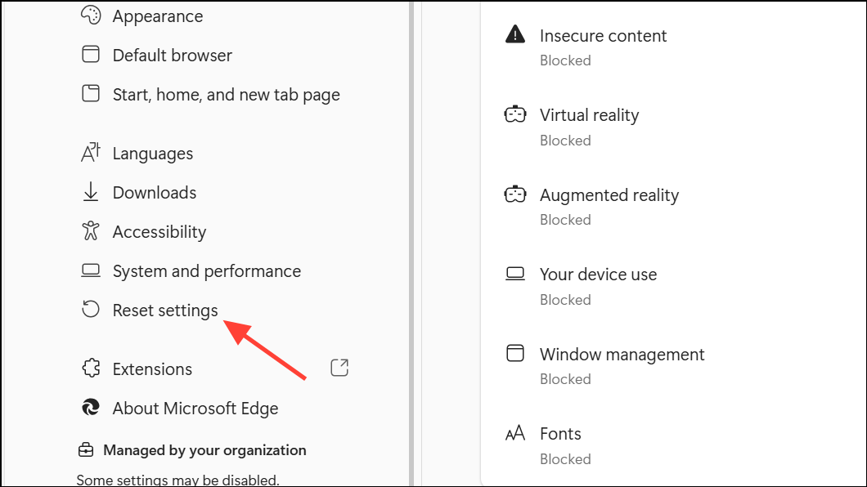Select the Default browser icon
867x487 pixels.
pos(90,55)
